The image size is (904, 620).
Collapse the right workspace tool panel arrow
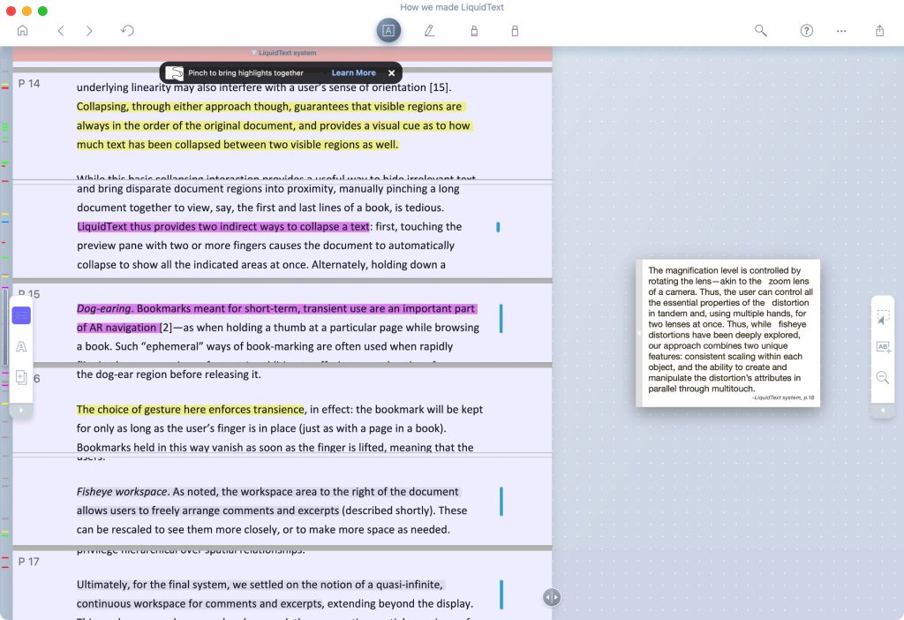(883, 410)
